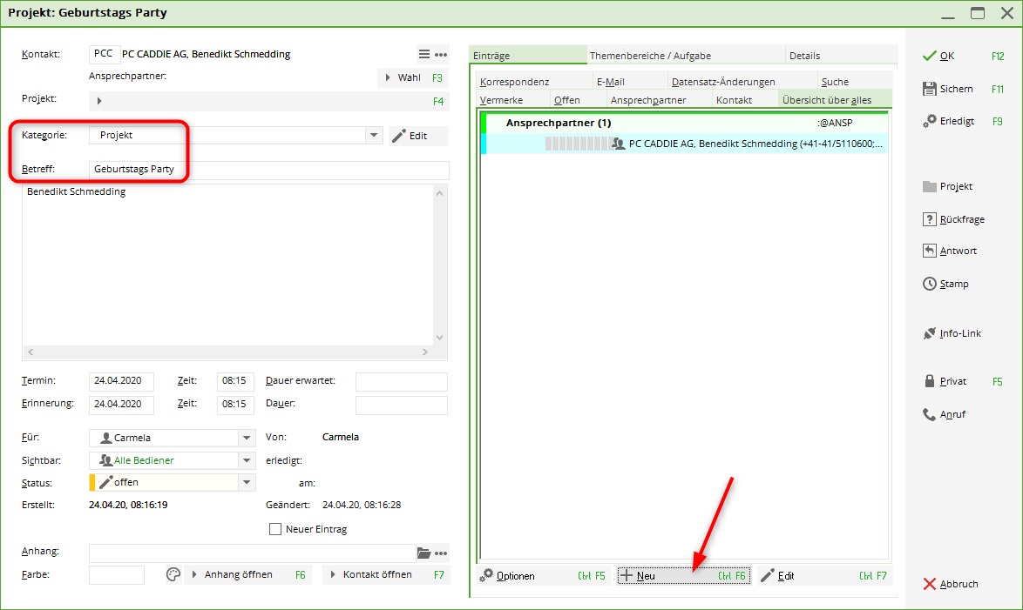The width and height of the screenshot is (1023, 610).
Task: Browse attachment with folder icon in Anhang
Action: (424, 553)
